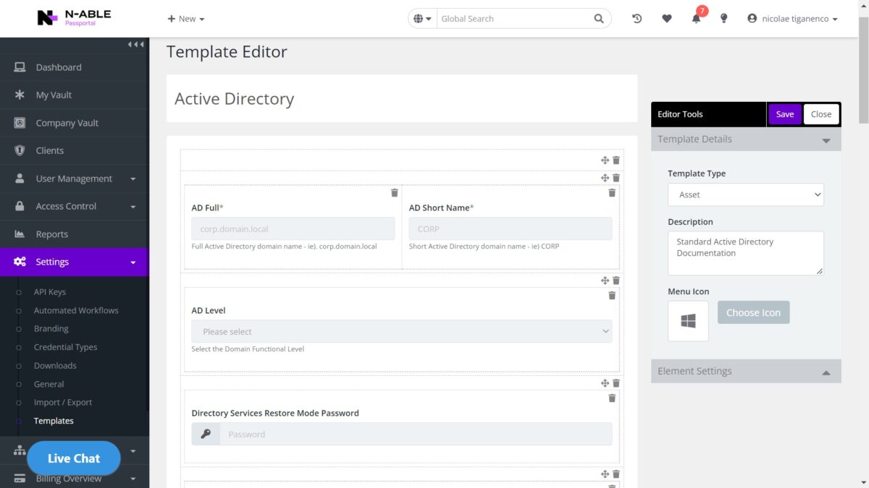
Task: Open favorites heart icon
Action: (x=667, y=19)
